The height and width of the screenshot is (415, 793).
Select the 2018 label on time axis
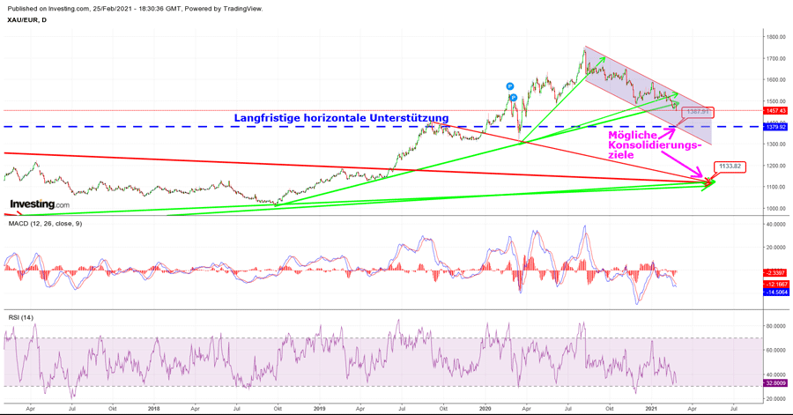point(153,409)
